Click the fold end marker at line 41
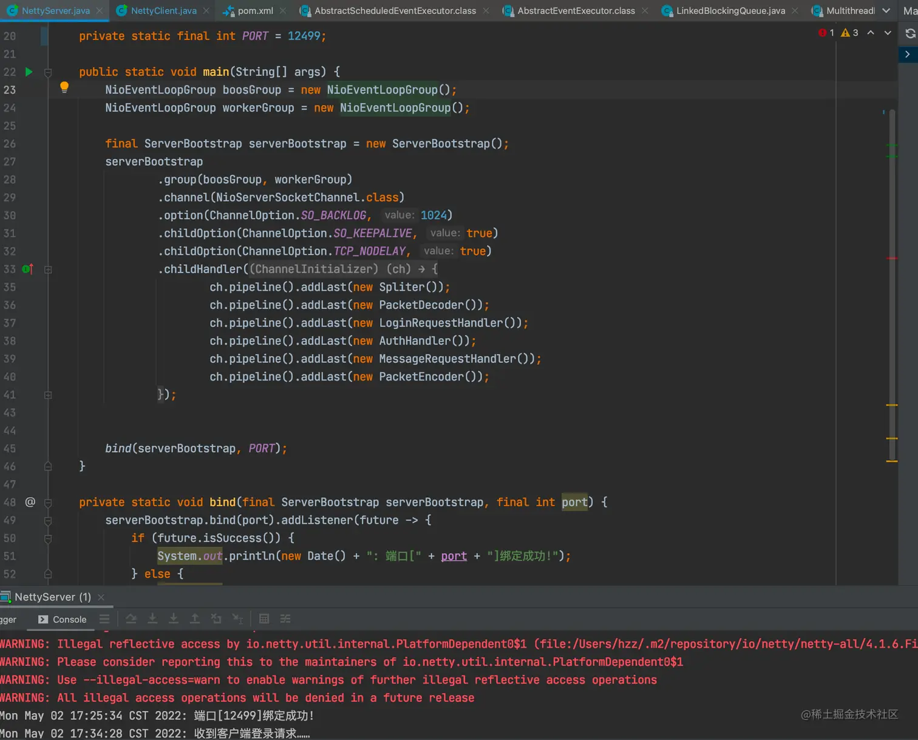The width and height of the screenshot is (918, 740). [x=48, y=395]
